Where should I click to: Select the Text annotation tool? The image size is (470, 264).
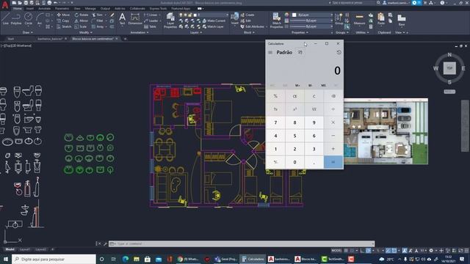[x=123, y=19]
